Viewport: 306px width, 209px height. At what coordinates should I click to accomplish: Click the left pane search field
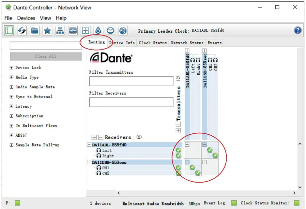pos(46,46)
